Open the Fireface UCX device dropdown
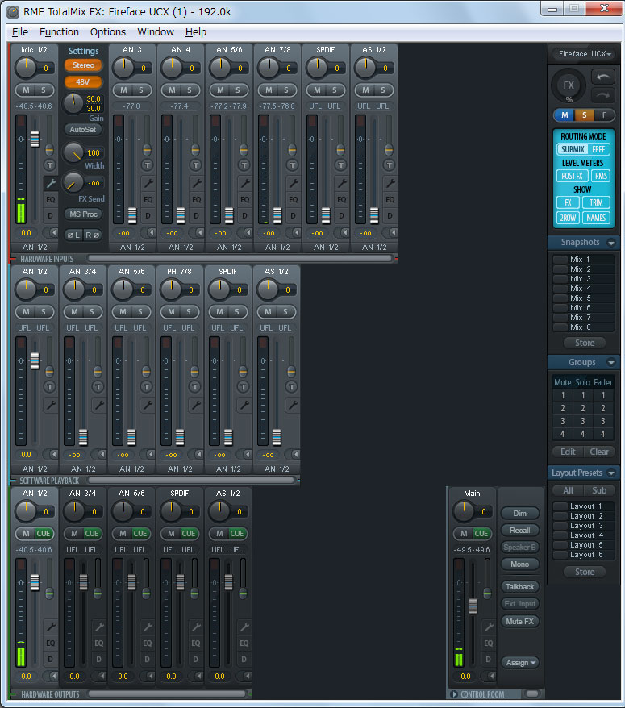625x708 pixels. click(585, 54)
